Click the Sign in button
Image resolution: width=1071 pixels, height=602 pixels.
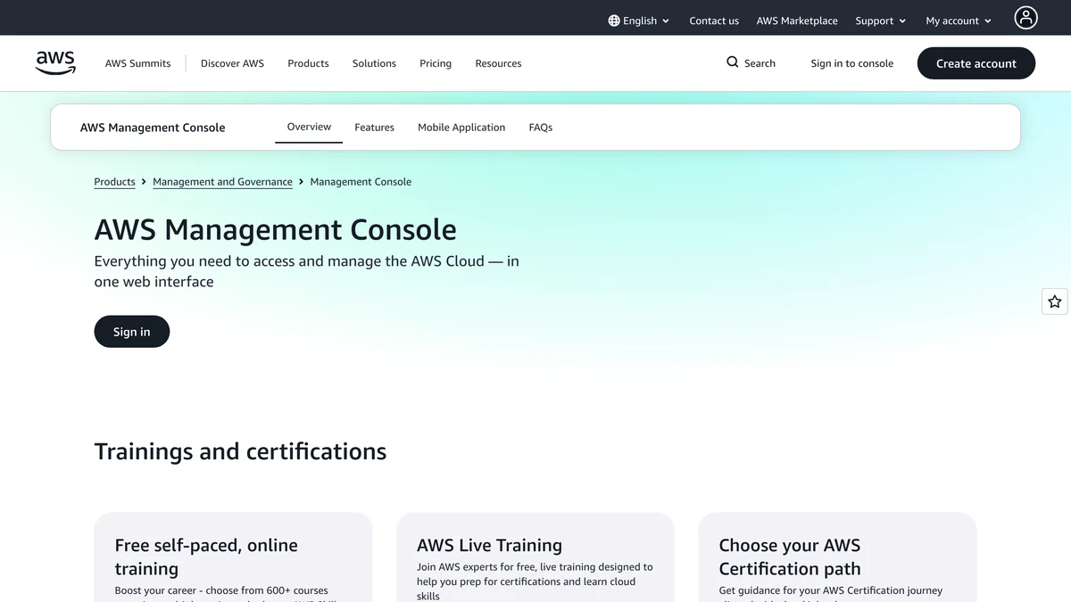131,332
